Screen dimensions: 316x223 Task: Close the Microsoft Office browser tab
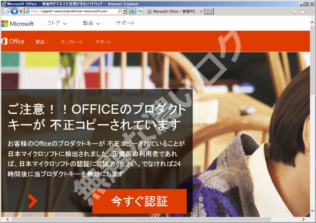201,11
